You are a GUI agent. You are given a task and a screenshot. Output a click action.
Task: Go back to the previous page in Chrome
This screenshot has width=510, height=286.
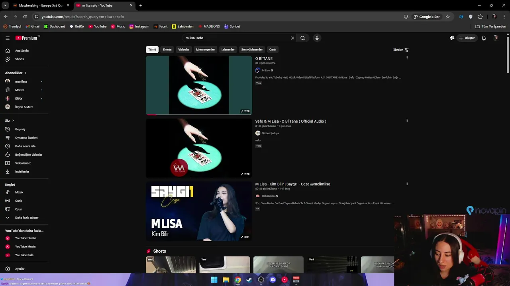pos(6,17)
